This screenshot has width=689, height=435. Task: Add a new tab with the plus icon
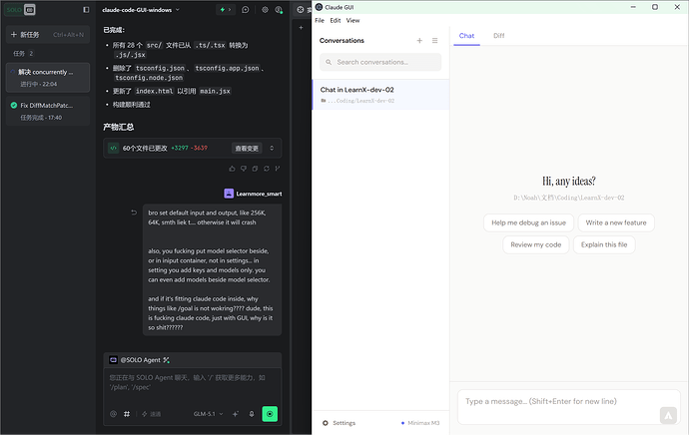click(x=301, y=28)
